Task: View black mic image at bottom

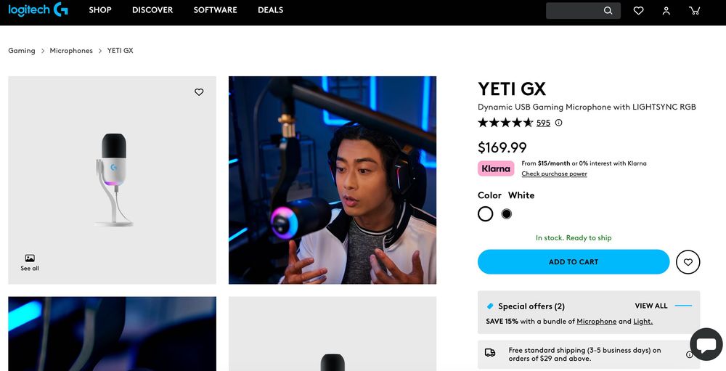Action: click(333, 334)
